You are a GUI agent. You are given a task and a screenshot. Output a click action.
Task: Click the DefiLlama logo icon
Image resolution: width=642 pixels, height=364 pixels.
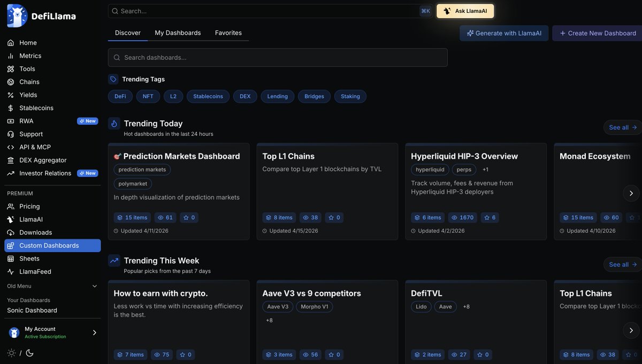(x=17, y=16)
